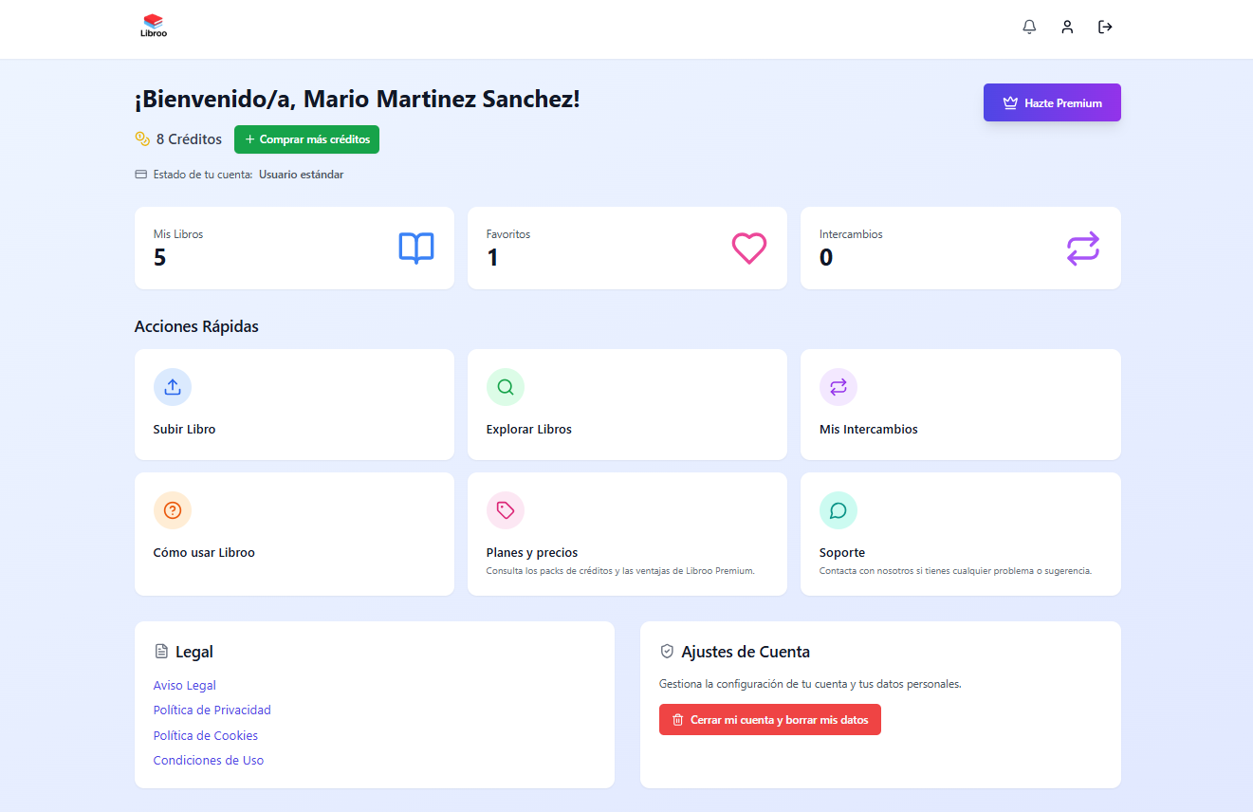Image resolution: width=1253 pixels, height=812 pixels.
Task: Click the question mark icon for Cómo usar Libroo
Action: [x=173, y=510]
